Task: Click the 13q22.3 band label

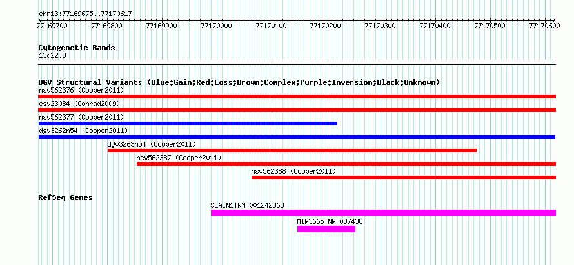Action: point(52,56)
